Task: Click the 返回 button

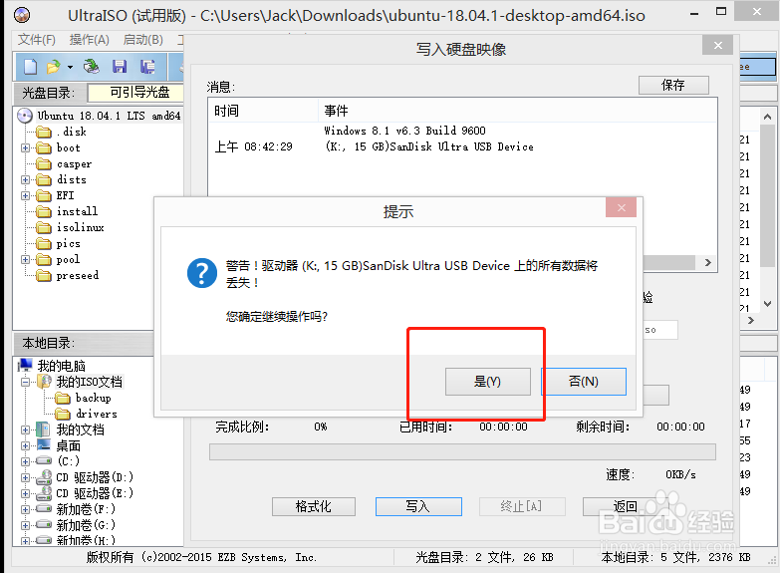Action: click(625, 507)
